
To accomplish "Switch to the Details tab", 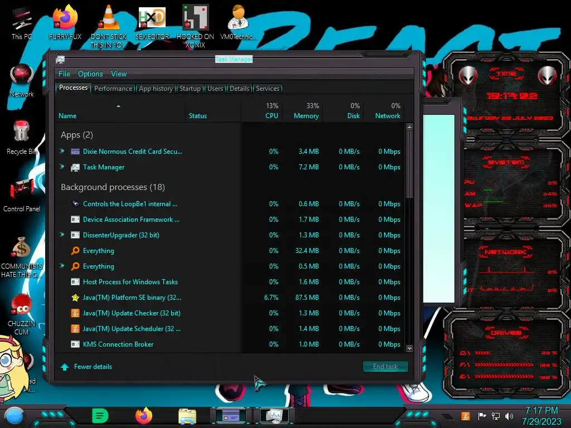I will tap(239, 89).
